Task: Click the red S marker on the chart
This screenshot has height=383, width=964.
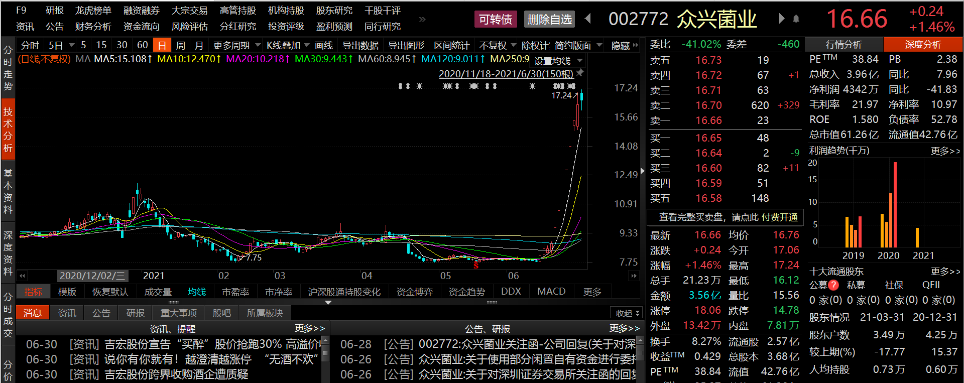Action: pyautogui.click(x=476, y=265)
